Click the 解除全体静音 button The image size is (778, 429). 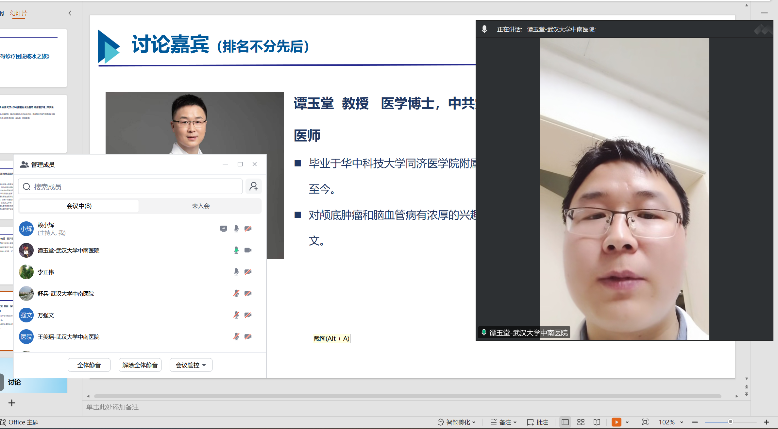pyautogui.click(x=140, y=365)
